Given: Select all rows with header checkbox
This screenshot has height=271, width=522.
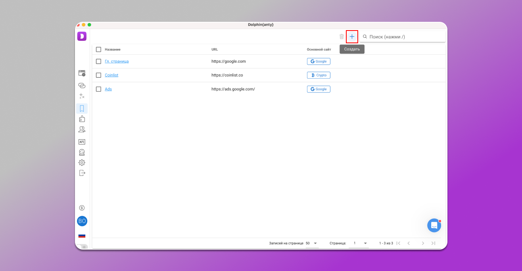Looking at the screenshot, I should pyautogui.click(x=98, y=50).
